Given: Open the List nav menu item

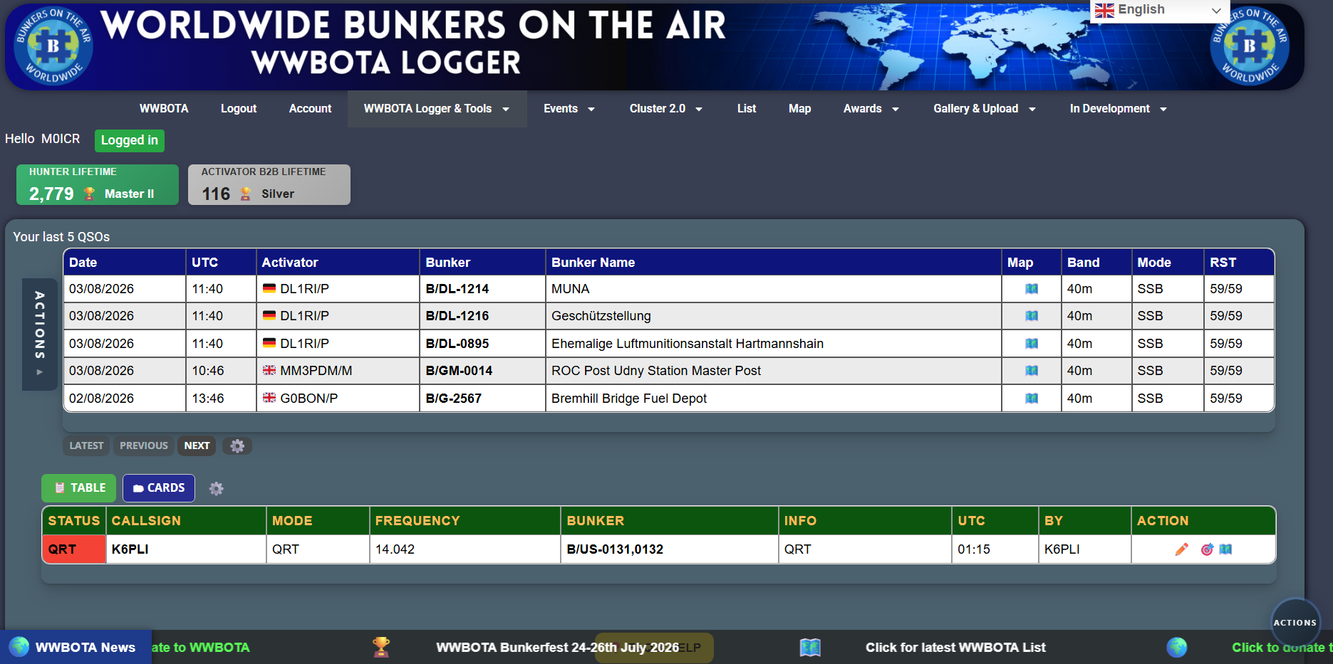Looking at the screenshot, I should coord(747,109).
